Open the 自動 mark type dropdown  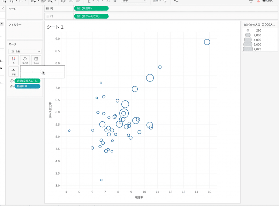pos(25,51)
